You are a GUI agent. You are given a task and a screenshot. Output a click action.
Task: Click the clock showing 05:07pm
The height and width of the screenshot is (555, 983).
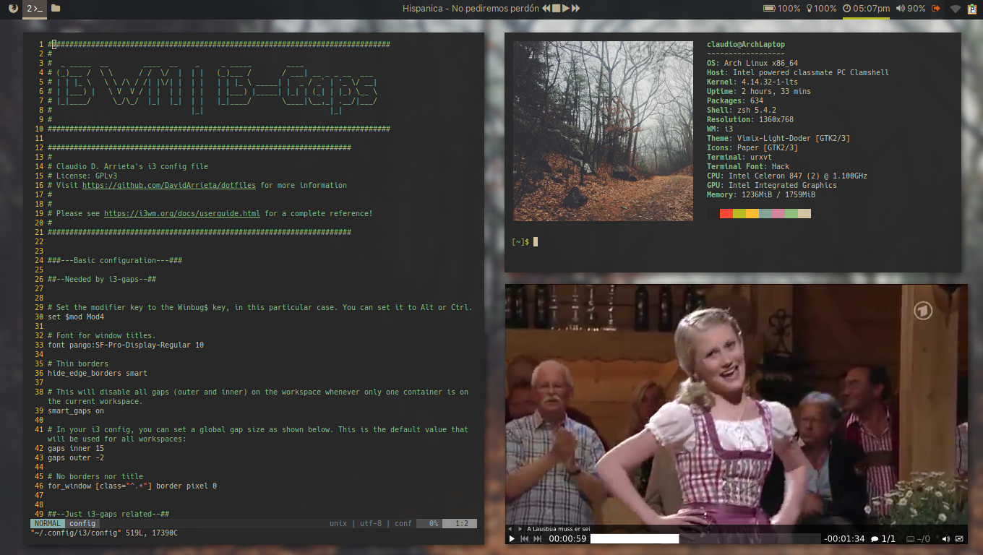click(866, 8)
